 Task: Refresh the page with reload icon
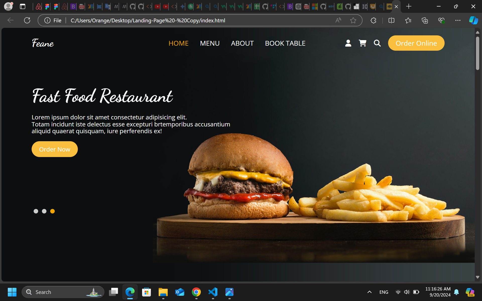click(x=27, y=20)
